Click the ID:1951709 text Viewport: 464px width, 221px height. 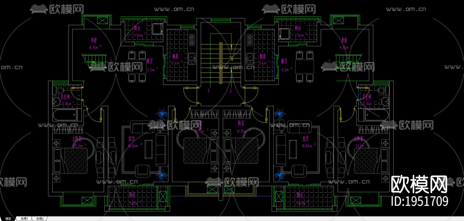pos(419,201)
